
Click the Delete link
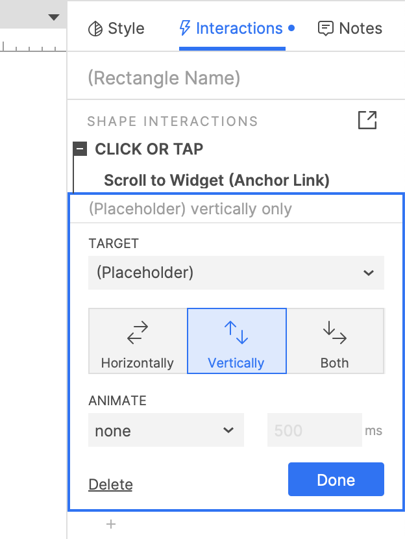pyautogui.click(x=110, y=484)
